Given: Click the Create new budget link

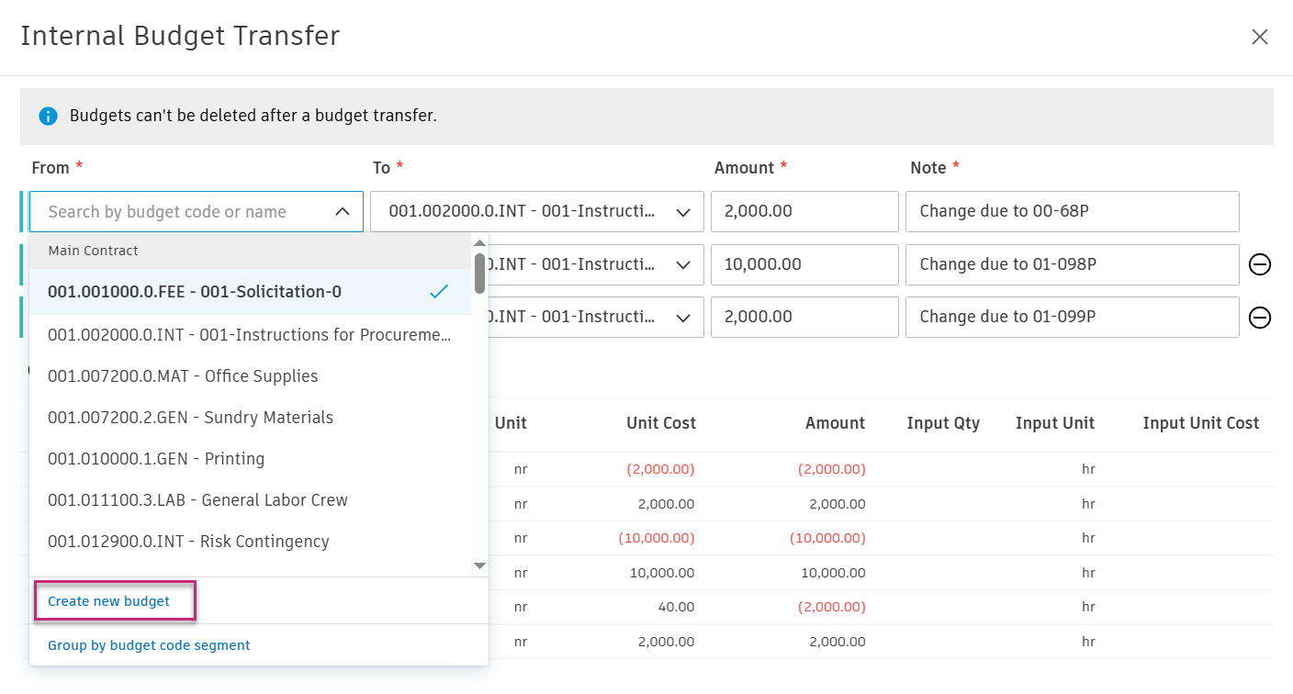Looking at the screenshot, I should [108, 601].
